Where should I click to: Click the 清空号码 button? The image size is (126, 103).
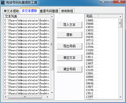point(69,69)
